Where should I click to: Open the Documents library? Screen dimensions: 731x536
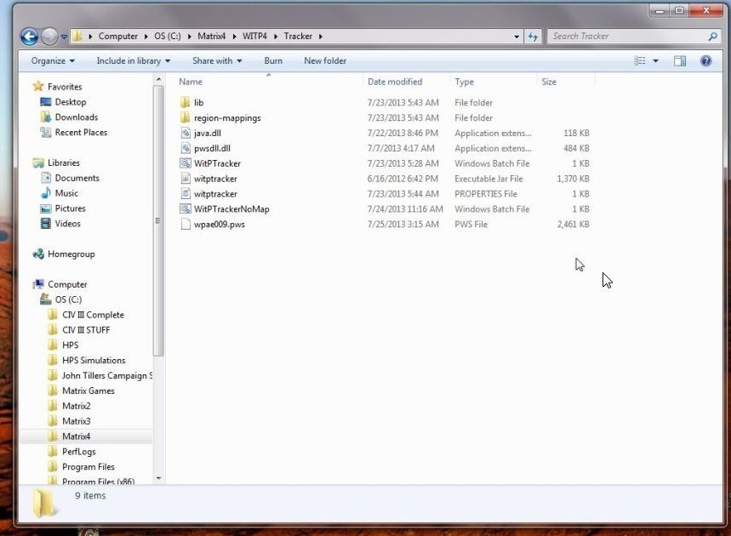click(x=77, y=178)
